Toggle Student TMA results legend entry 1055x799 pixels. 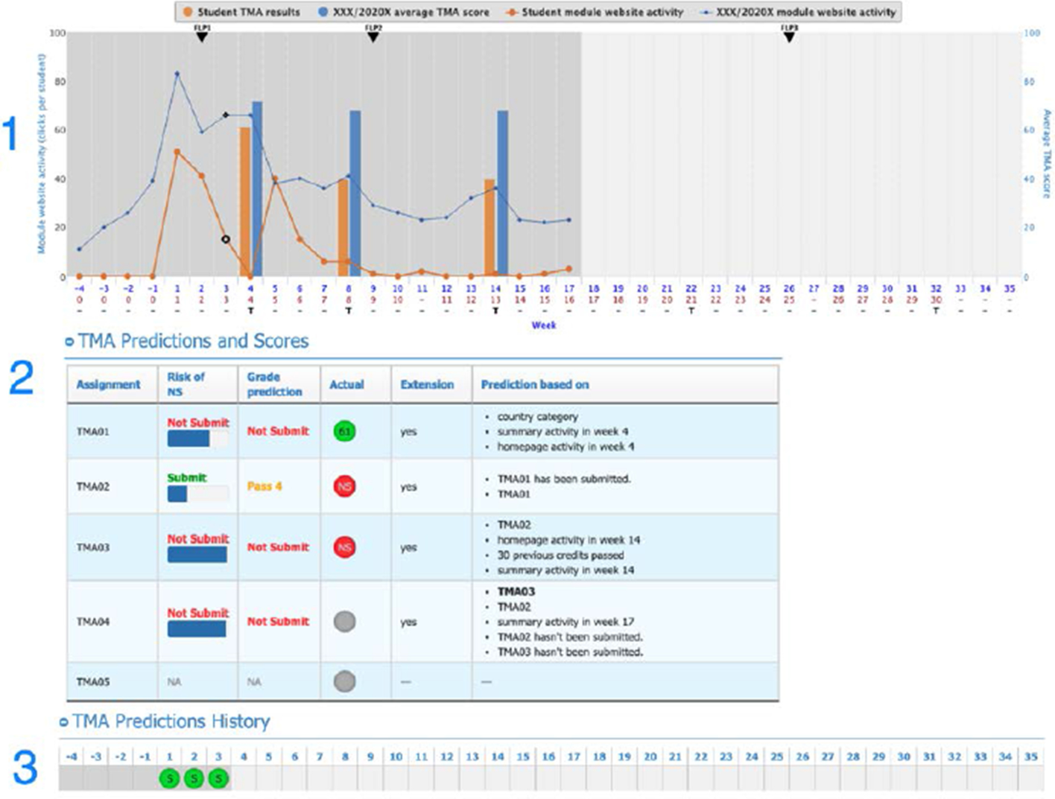[241, 12]
